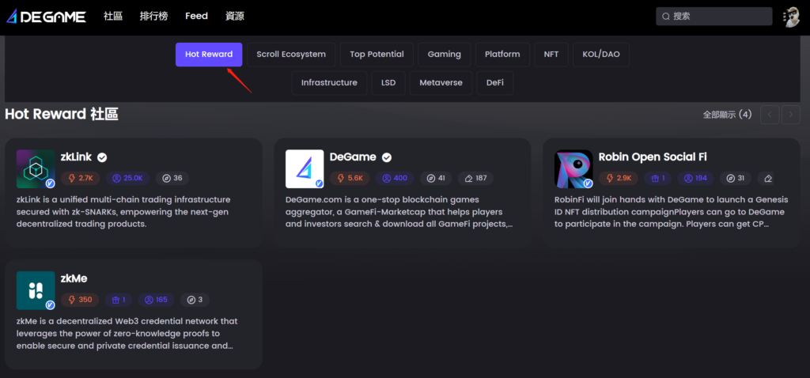This screenshot has height=378, width=810.
Task: Open the zkMe community title
Action: (x=74, y=279)
